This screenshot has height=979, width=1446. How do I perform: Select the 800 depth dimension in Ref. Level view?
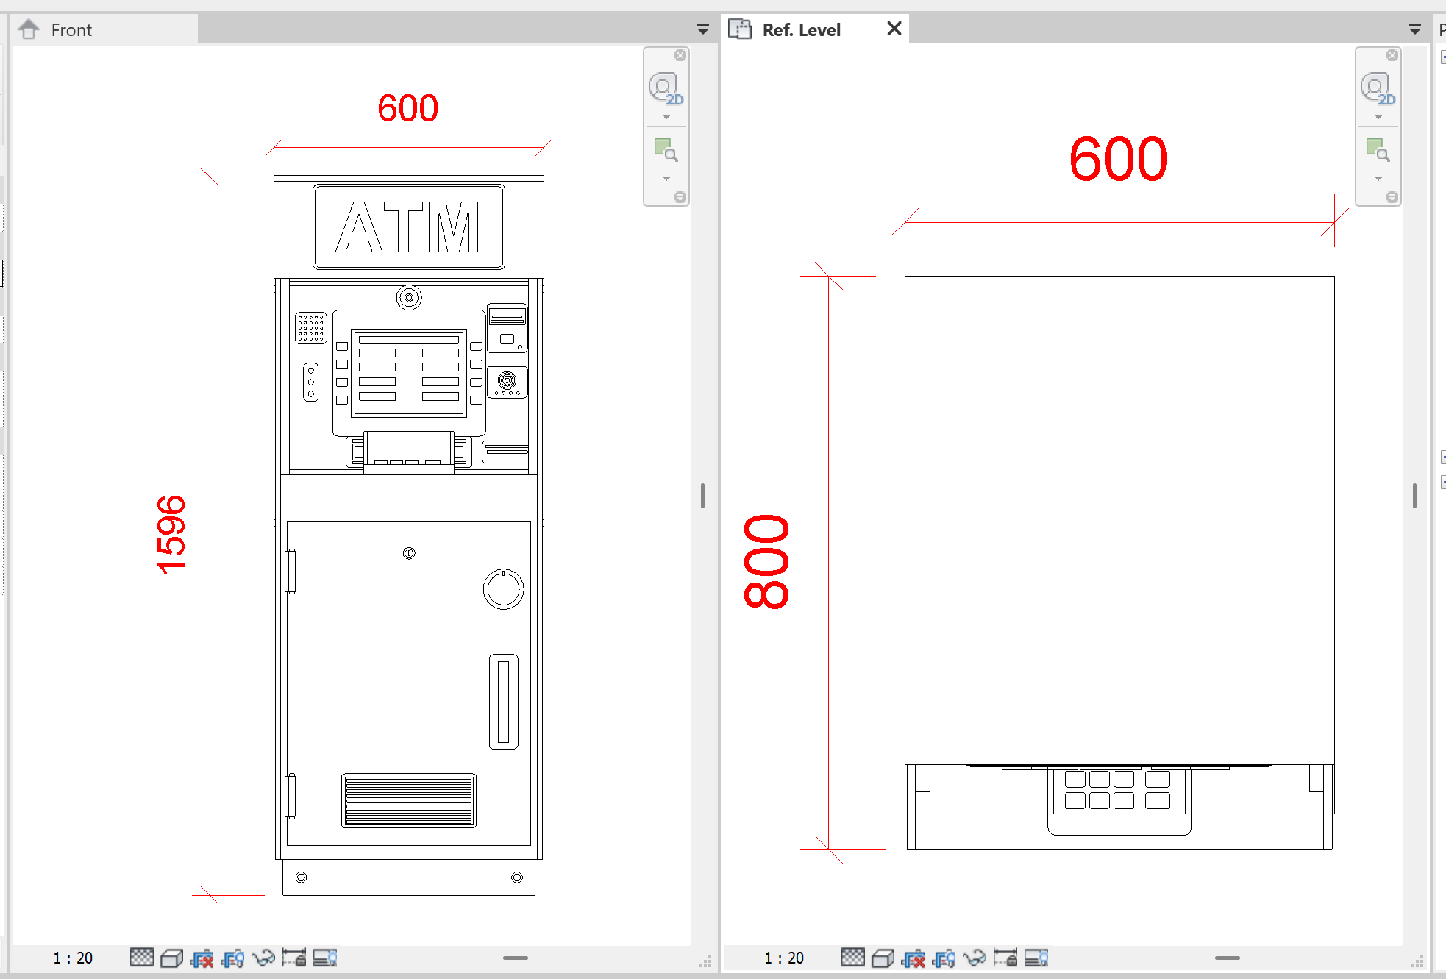(x=766, y=561)
